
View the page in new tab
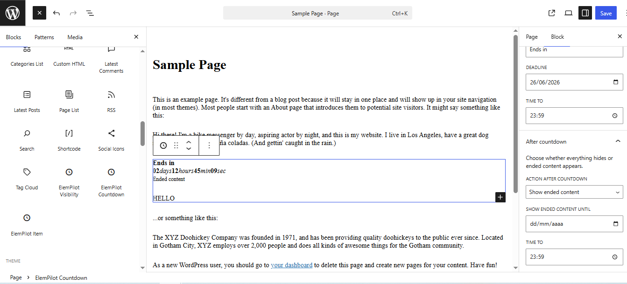coord(552,13)
